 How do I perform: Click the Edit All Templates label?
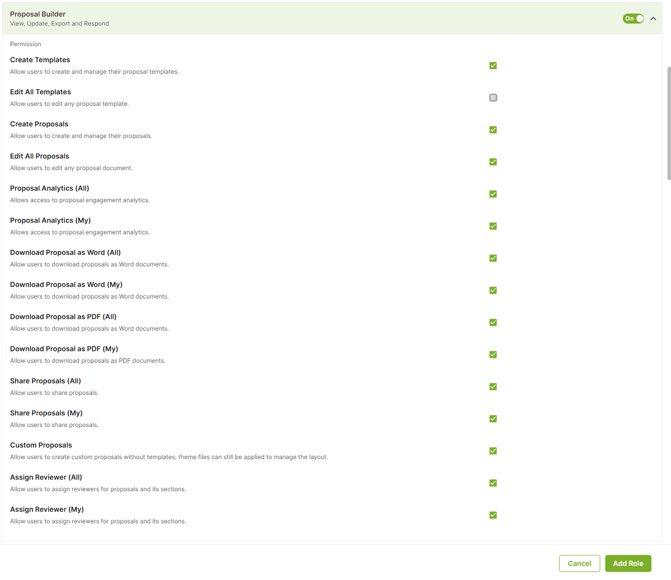(41, 92)
